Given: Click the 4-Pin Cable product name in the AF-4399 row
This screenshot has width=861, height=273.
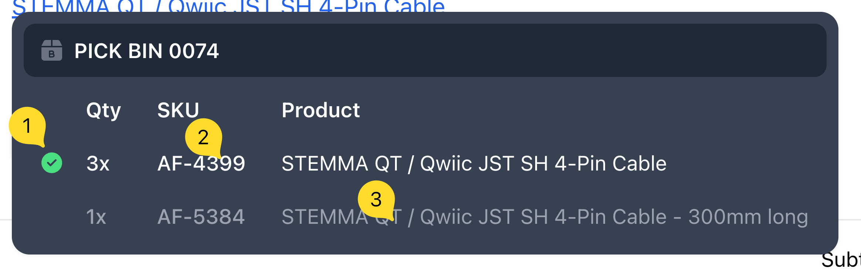Looking at the screenshot, I should pyautogui.click(x=473, y=164).
